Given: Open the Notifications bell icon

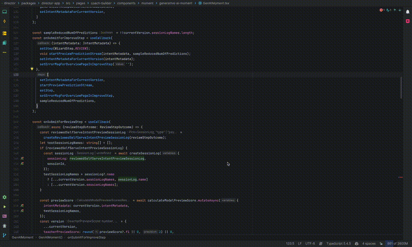Looking at the screenshot, I should click(x=408, y=12).
